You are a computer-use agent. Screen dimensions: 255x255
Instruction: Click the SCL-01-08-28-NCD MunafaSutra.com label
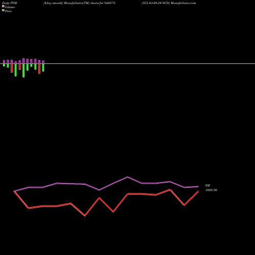[x=169, y=3]
